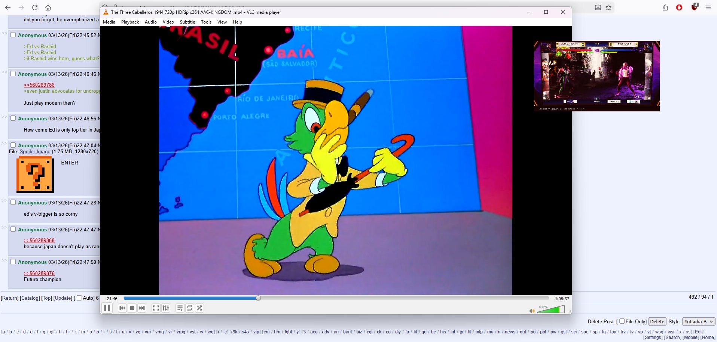Toggle VLC loop mode
The image size is (717, 342).
[x=190, y=308]
